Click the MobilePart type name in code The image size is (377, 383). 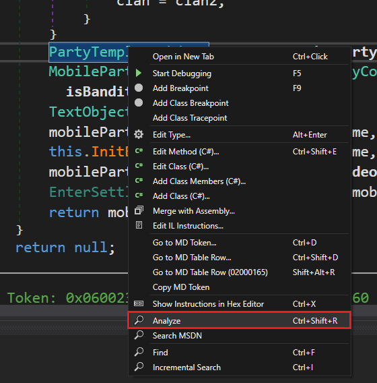(89, 71)
